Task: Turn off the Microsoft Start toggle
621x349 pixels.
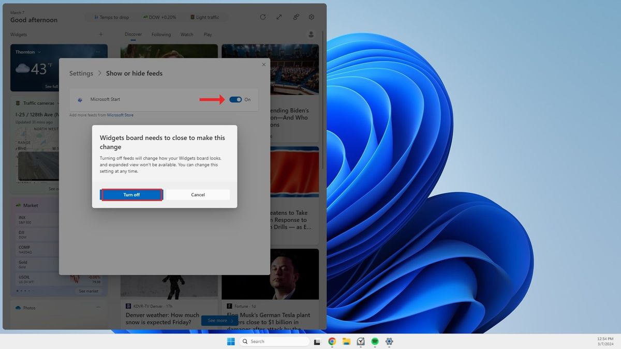Action: click(x=236, y=99)
